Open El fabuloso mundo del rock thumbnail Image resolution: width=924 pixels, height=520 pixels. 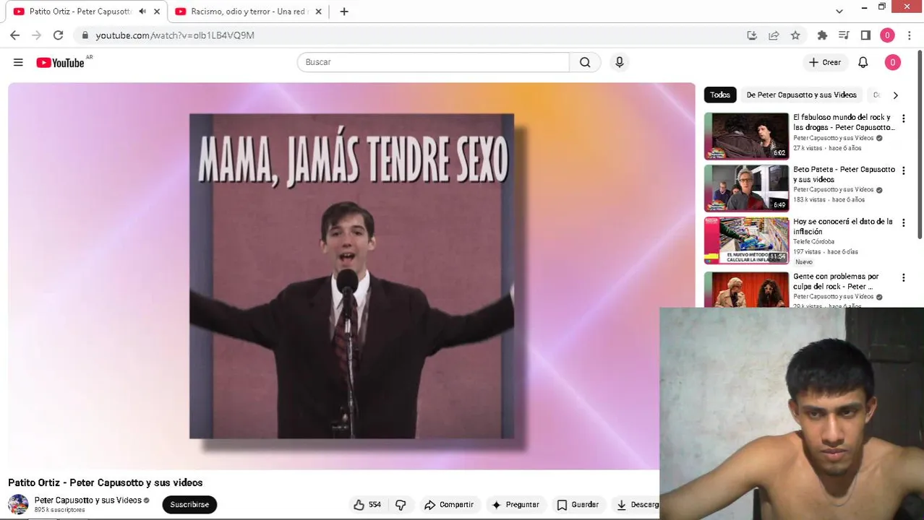pyautogui.click(x=746, y=136)
